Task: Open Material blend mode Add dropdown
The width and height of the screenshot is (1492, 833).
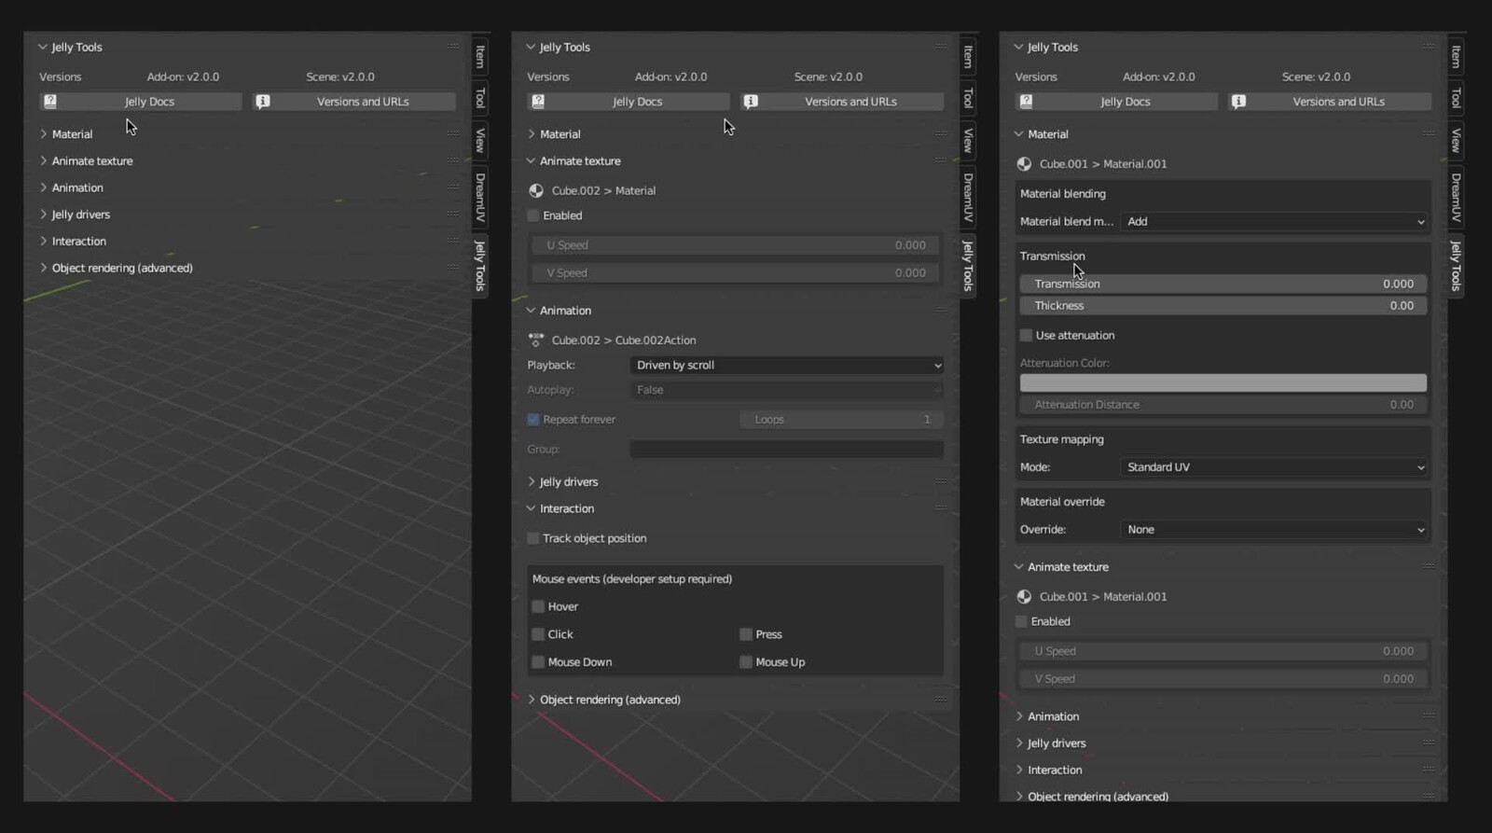Action: pyautogui.click(x=1274, y=221)
